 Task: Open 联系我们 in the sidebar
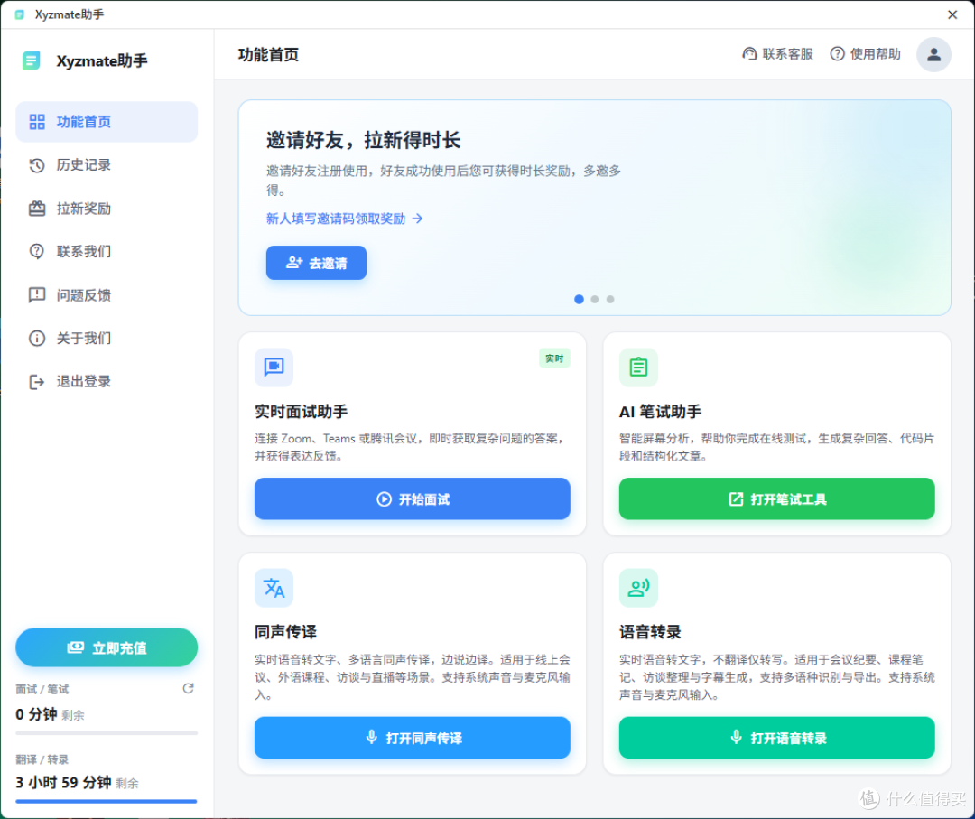click(x=107, y=251)
